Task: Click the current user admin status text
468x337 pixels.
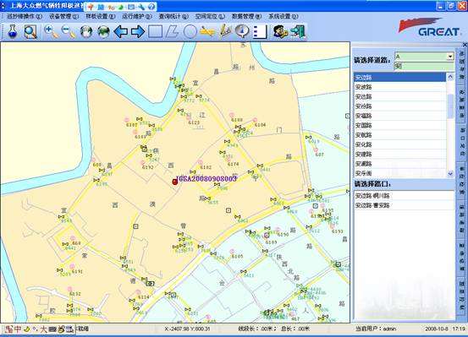Action: 376,329
